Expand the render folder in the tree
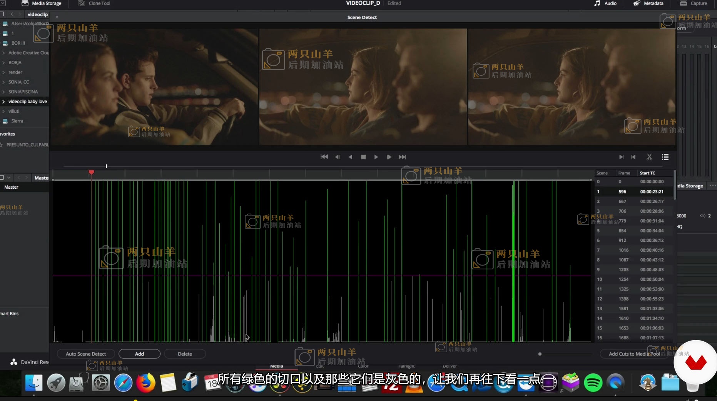This screenshot has width=717, height=401. pyautogui.click(x=4, y=72)
